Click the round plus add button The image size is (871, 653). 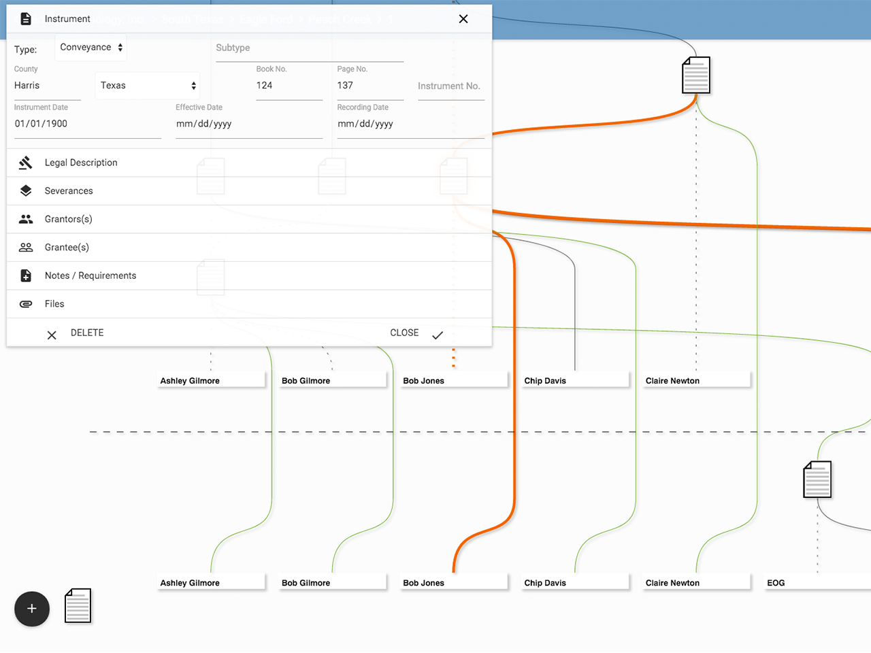32,609
